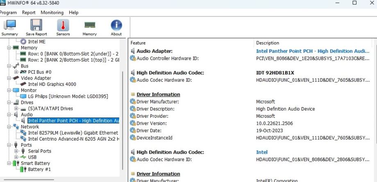Click the Feature column header
Screen dimensions: 377x182
(x=138, y=43)
